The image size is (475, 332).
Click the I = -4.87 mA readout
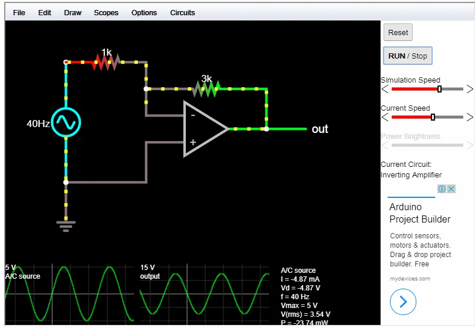[300, 279]
